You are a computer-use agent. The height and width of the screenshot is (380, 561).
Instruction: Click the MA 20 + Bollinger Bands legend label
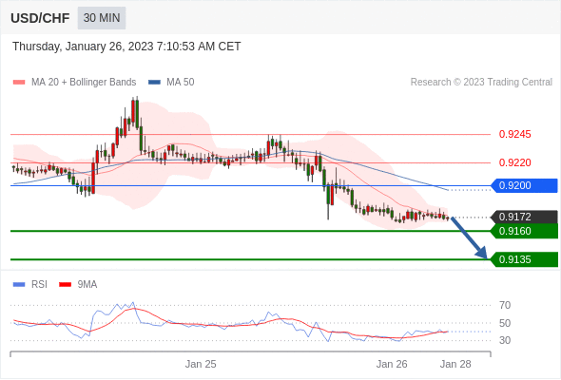(x=84, y=83)
